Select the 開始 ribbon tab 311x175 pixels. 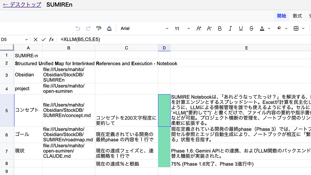282,16
